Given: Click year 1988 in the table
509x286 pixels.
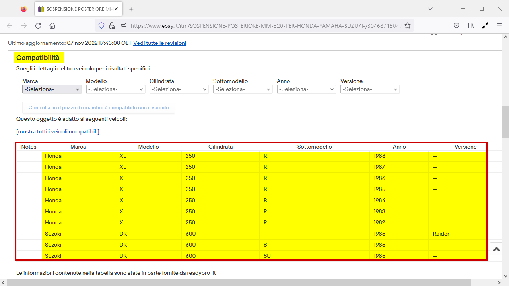Looking at the screenshot, I should (x=379, y=156).
